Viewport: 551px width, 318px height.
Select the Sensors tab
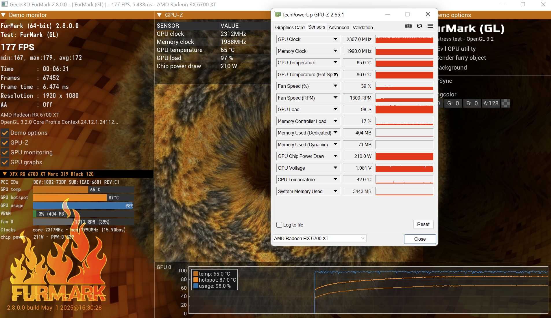tap(317, 27)
